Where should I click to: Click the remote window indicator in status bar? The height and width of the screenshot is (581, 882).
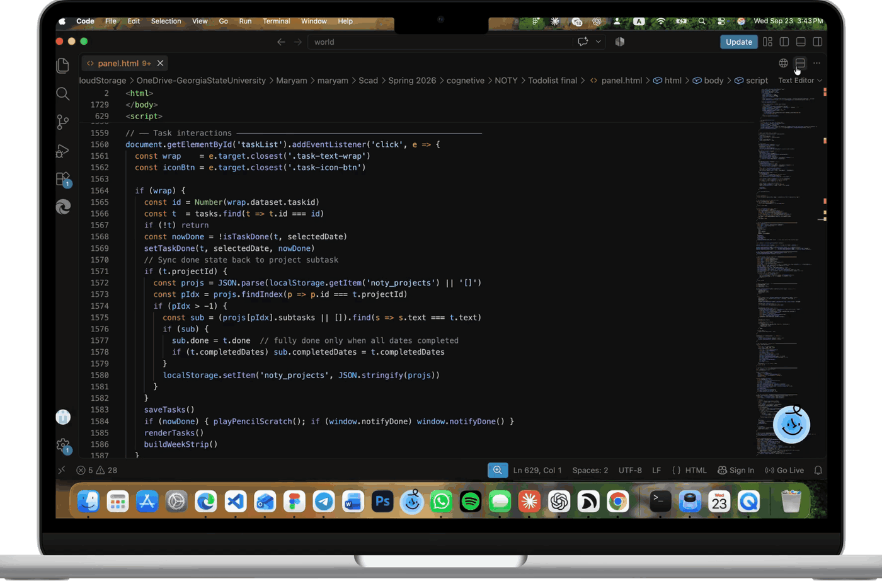62,470
